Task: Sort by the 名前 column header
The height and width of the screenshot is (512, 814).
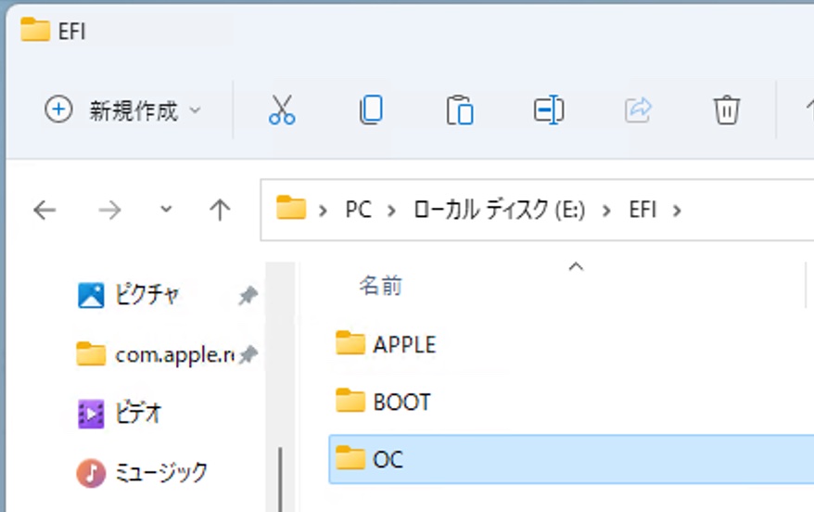Action: pyautogui.click(x=381, y=286)
